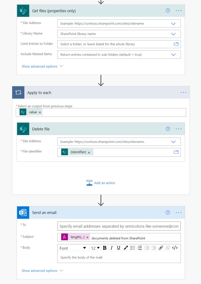Image resolution: width=201 pixels, height=284 pixels.
Task: Insert a hyperlink in the email body
Action: click(x=161, y=248)
